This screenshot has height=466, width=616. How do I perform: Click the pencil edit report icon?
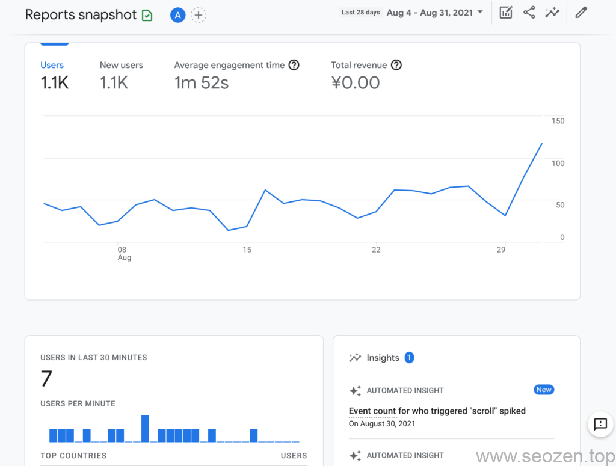[581, 13]
